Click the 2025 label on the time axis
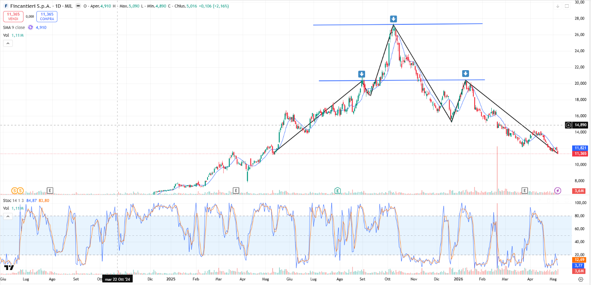This screenshot has width=591, height=285. click(x=171, y=279)
